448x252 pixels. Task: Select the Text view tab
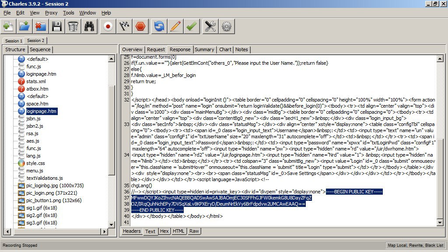pos(150,231)
